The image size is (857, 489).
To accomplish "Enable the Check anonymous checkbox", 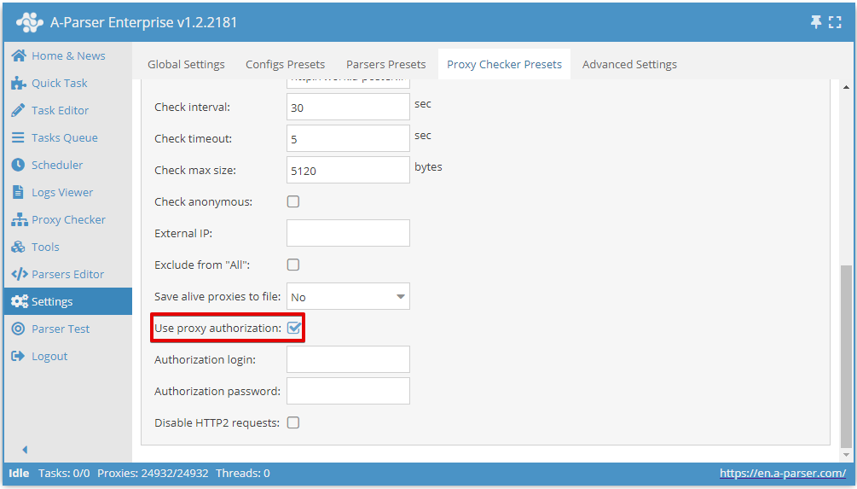I will (293, 202).
